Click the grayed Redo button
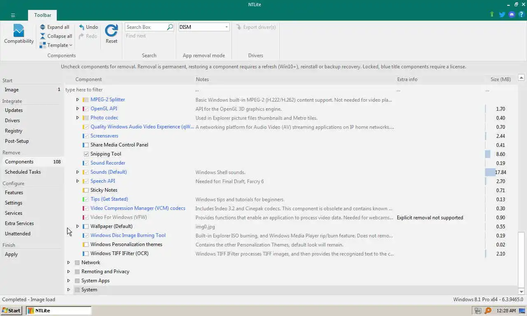The height and width of the screenshot is (316, 527). pos(88,36)
